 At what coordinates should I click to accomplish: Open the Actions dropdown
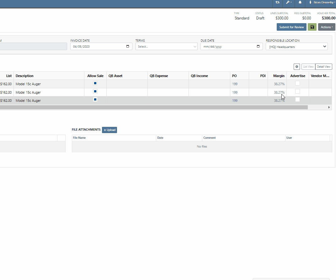[327, 27]
